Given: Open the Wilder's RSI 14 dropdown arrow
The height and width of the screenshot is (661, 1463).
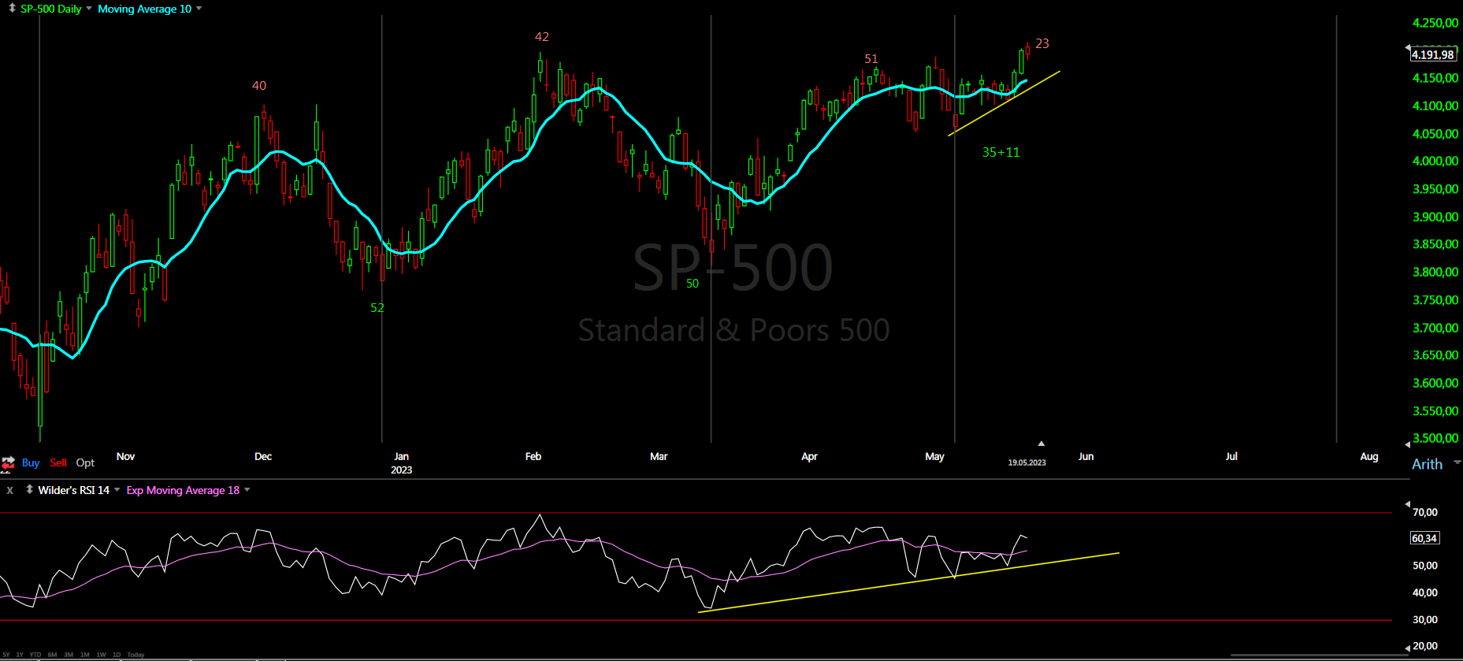Looking at the screenshot, I should coord(117,490).
